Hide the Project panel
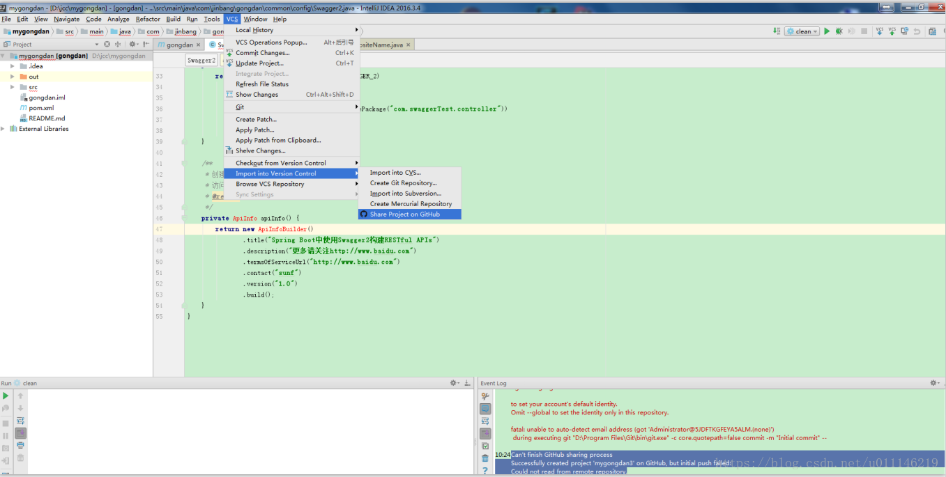Viewport: 946px width, 477px height. 146,45
